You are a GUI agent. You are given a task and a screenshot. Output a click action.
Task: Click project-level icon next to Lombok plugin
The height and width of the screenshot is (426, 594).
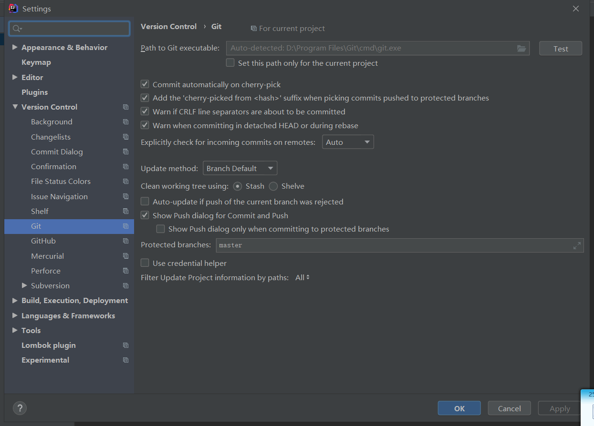125,345
